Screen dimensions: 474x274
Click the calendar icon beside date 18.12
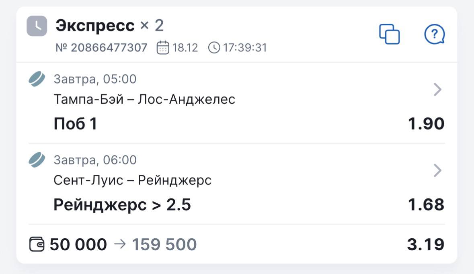click(163, 48)
